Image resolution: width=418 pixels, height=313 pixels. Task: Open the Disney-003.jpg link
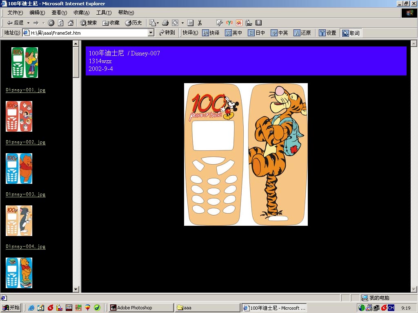coord(26,194)
